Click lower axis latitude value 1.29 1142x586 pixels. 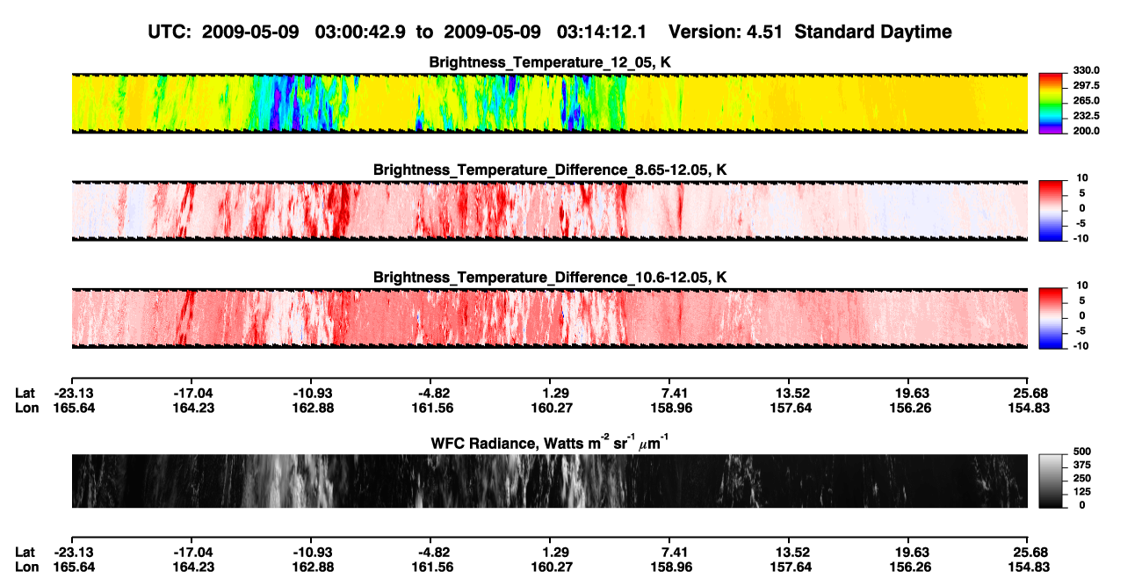click(551, 553)
